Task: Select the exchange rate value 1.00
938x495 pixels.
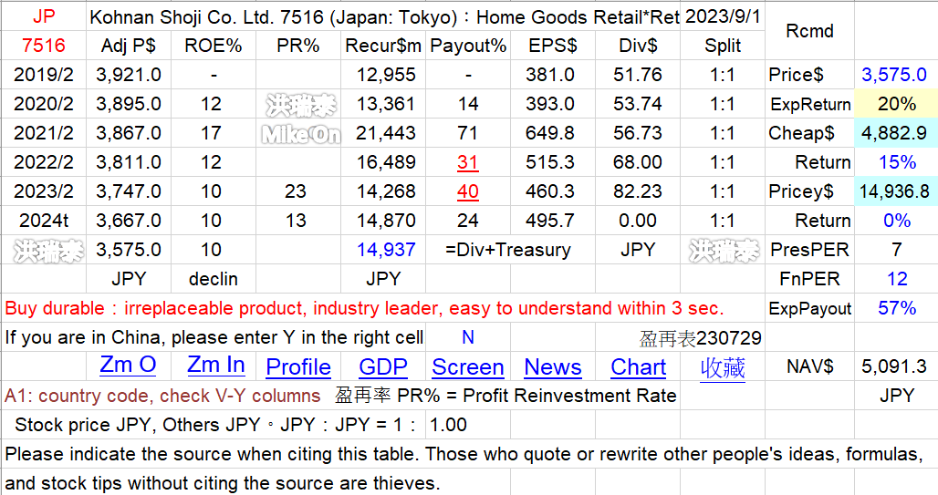Action: coord(448,425)
